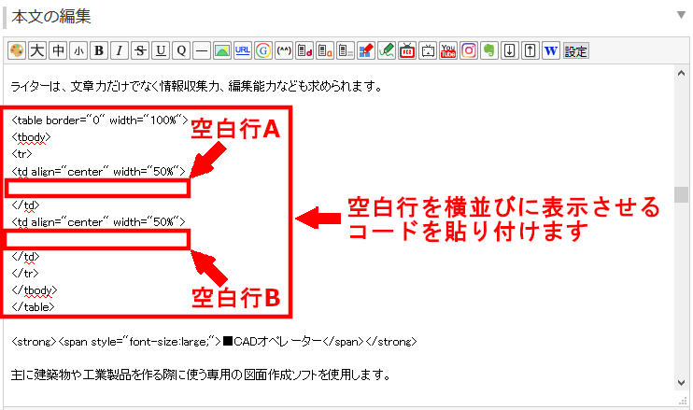This screenshot has height=410, width=693.
Task: Apply small font size (小)
Action: point(78,50)
